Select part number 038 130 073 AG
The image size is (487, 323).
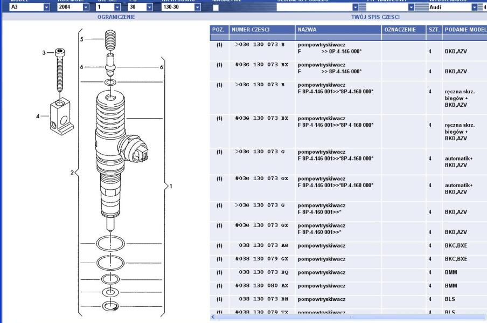263,245
